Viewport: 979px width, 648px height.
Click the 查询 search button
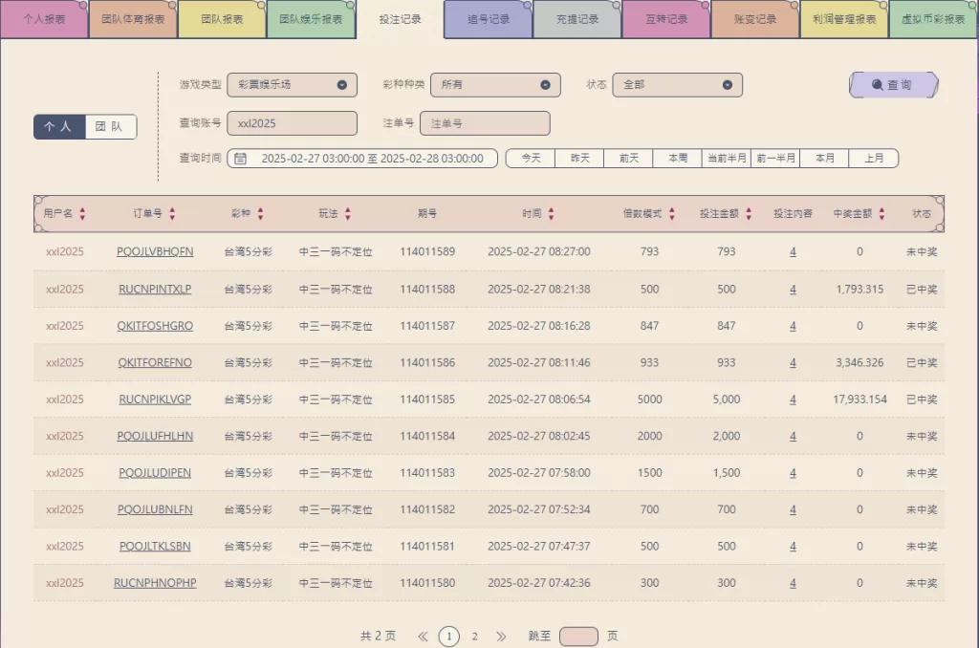click(x=894, y=85)
